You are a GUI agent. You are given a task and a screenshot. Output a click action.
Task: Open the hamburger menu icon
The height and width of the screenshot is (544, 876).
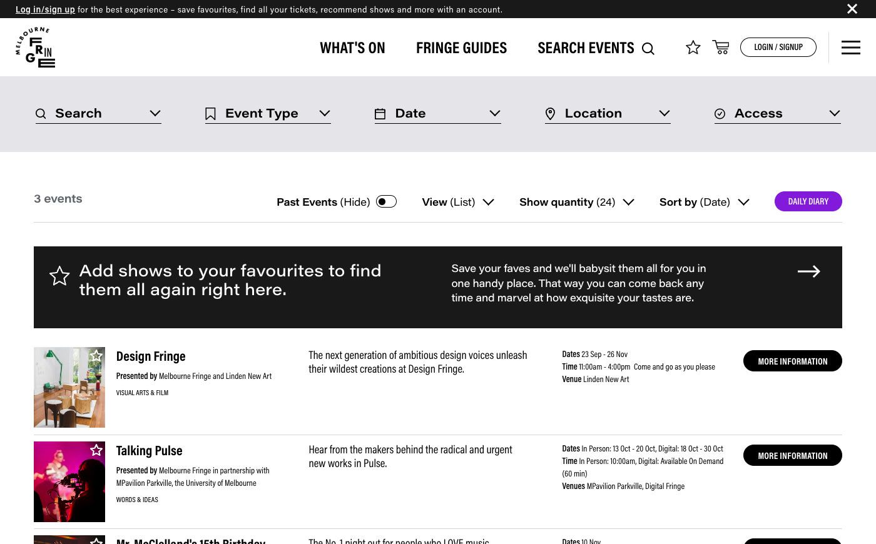[850, 48]
